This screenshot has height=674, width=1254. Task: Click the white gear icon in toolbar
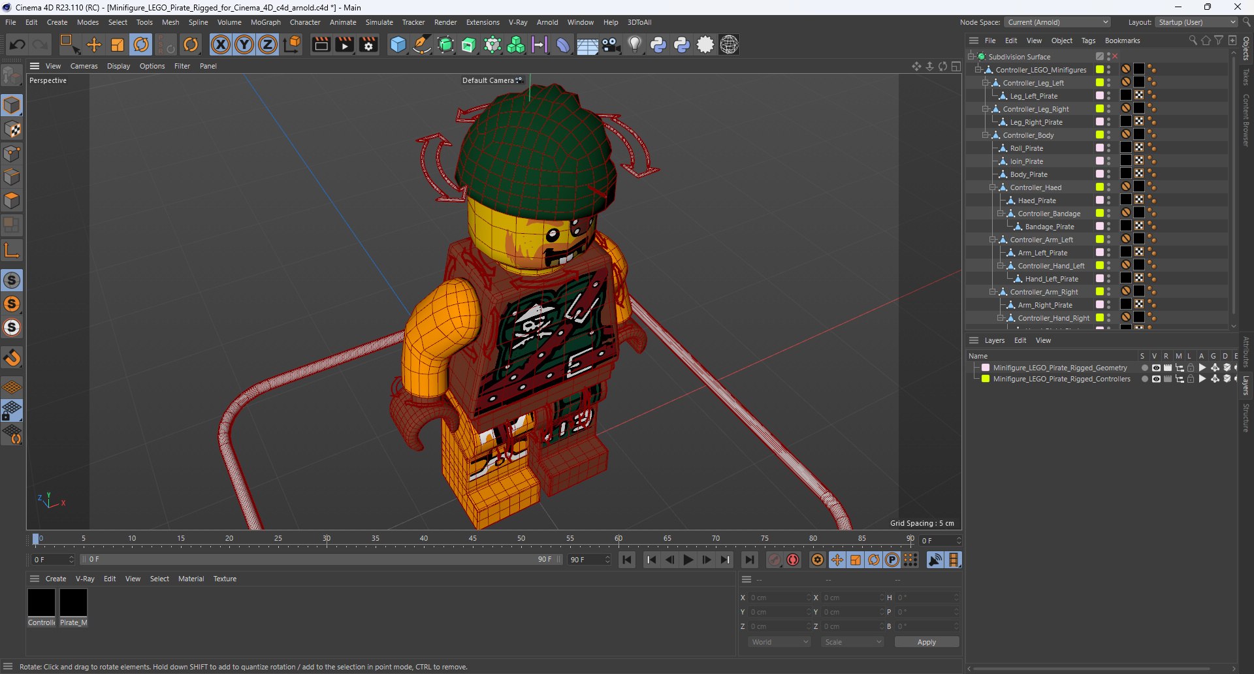pos(706,45)
